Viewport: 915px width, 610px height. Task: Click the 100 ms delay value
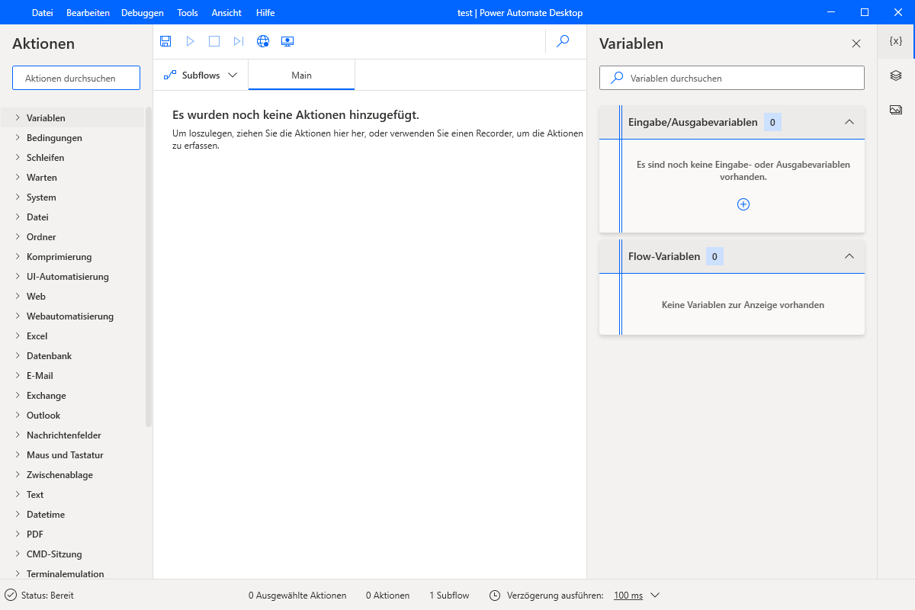point(628,596)
